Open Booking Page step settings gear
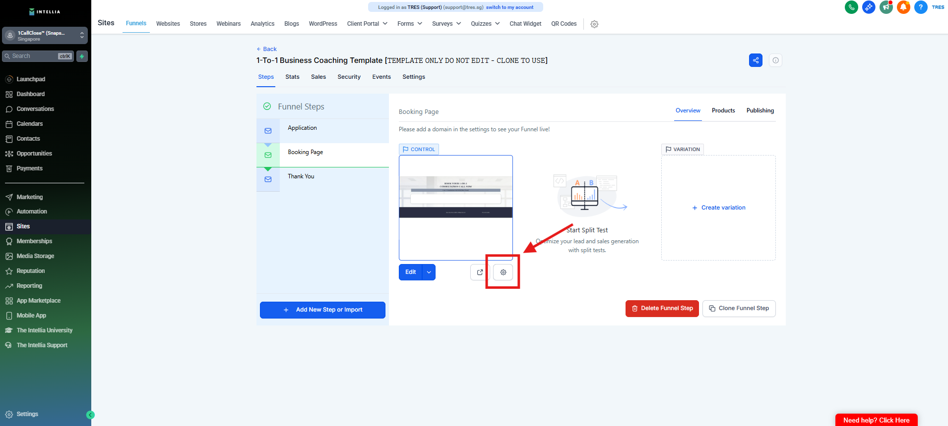Screen dimensions: 948x426 503,272
